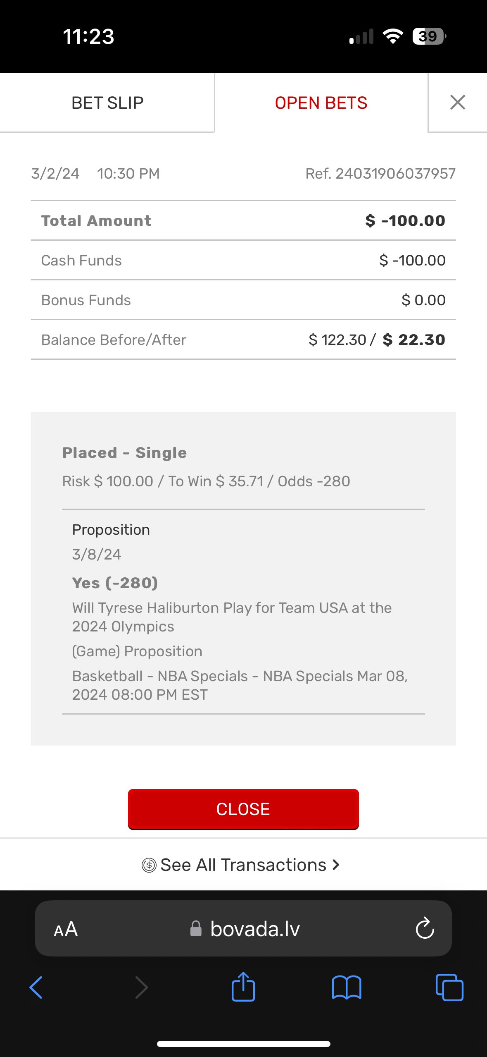Tap Safari back arrow
Viewport: 487px width, 1057px height.
point(36,988)
